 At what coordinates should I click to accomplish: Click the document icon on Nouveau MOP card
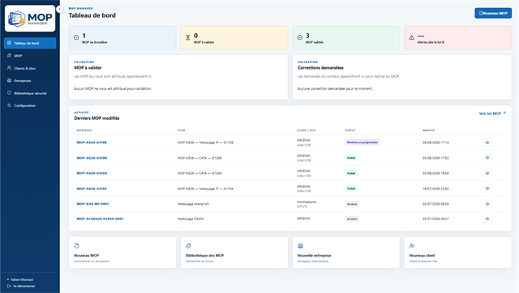coord(76,246)
